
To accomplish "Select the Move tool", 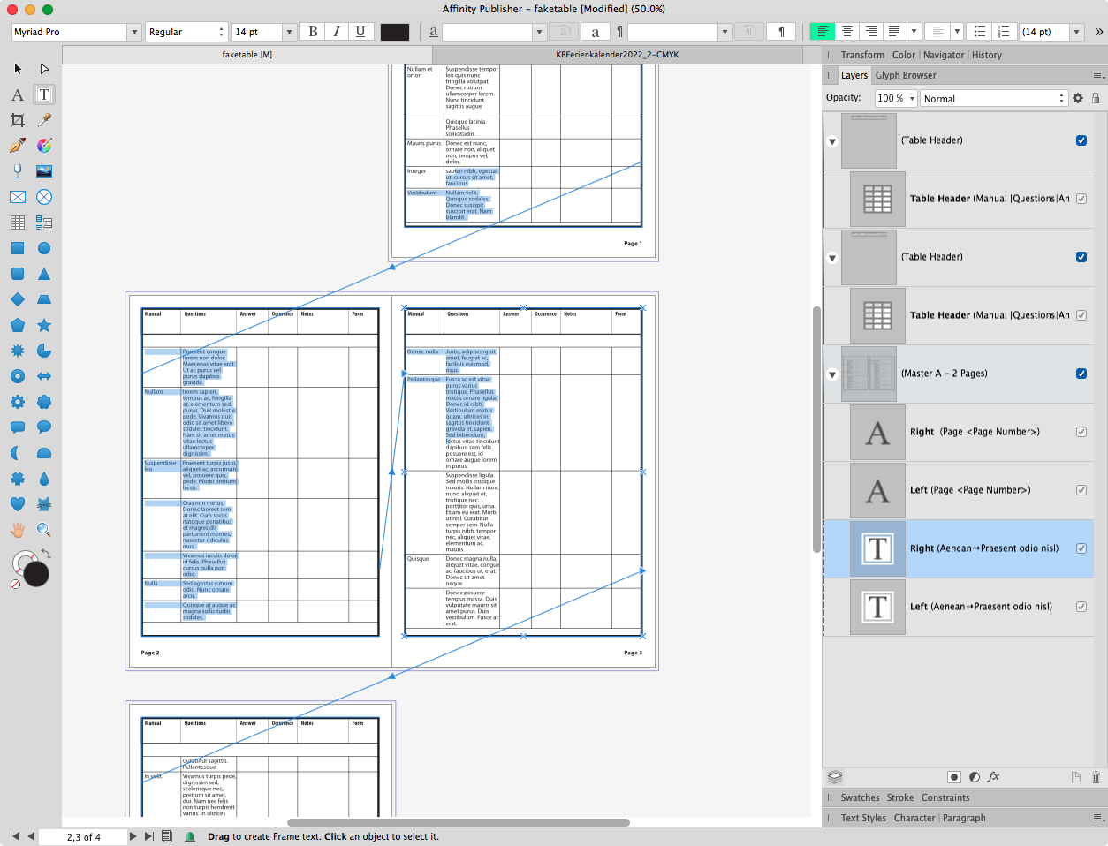I will (x=17, y=68).
